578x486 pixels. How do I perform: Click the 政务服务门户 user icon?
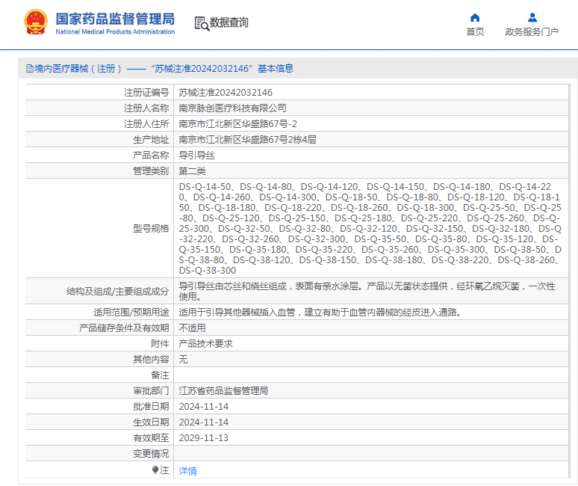(532, 17)
